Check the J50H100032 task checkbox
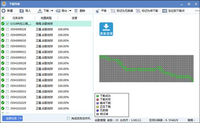This screenshot has height=123, width=200. pos(7,86)
